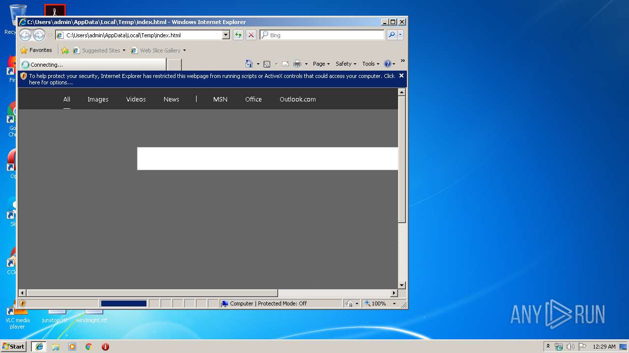Add to Favorites bar star-arrow icon
This screenshot has width=629, height=353.
65,50
